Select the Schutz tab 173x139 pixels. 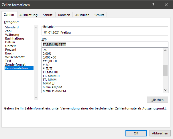pyautogui.click(x=99, y=15)
